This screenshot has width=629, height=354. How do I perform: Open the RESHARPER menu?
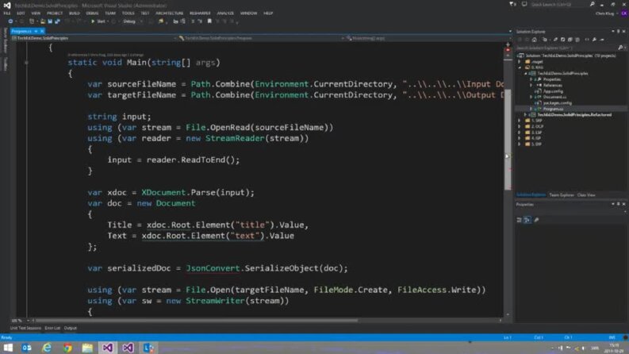200,13
